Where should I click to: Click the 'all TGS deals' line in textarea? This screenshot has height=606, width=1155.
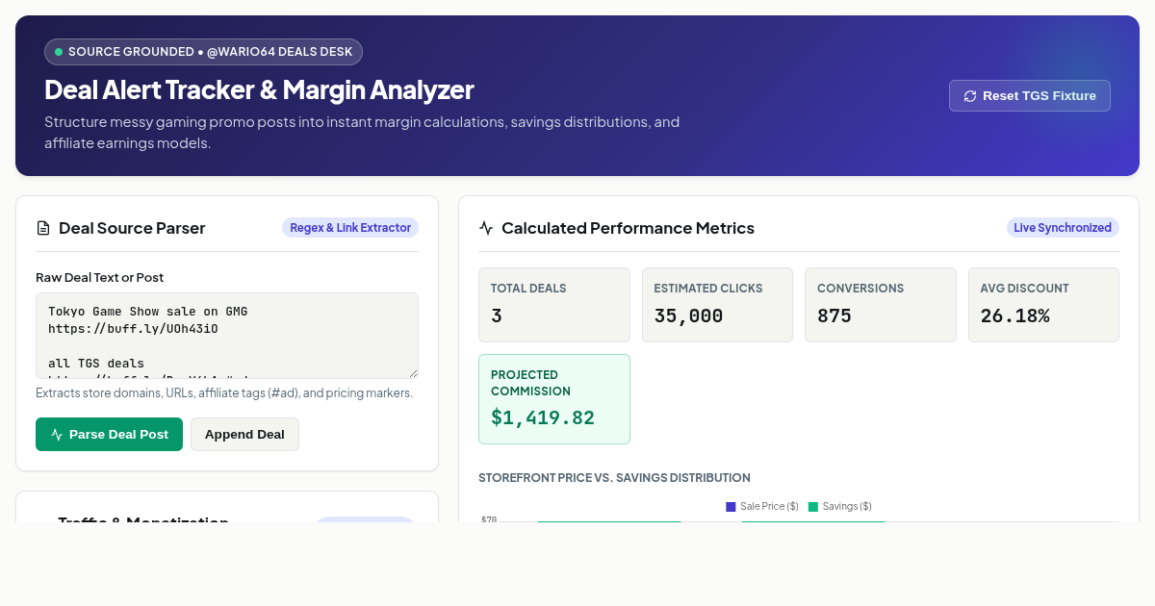(96, 364)
